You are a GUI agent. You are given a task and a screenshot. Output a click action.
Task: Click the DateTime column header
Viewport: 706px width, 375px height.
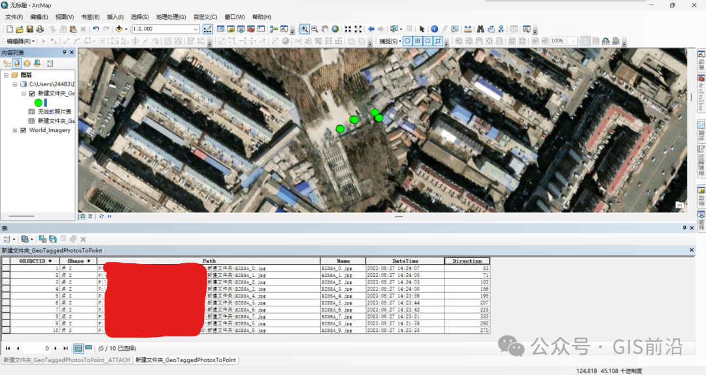point(405,261)
